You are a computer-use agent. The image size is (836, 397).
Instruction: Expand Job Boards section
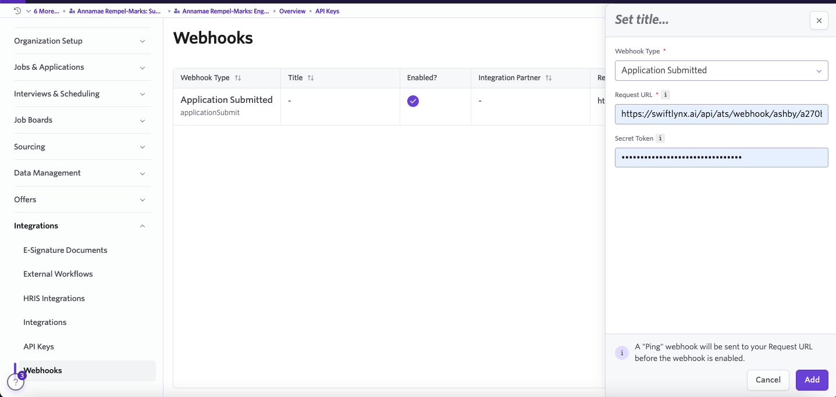point(82,120)
